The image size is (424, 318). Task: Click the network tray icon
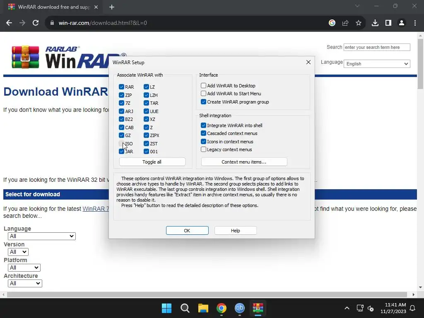[x=360, y=308]
